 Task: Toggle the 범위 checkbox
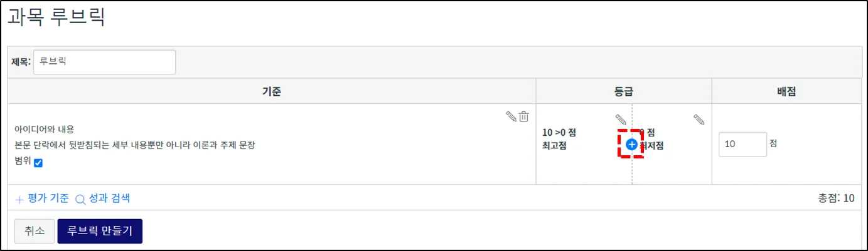tap(38, 163)
